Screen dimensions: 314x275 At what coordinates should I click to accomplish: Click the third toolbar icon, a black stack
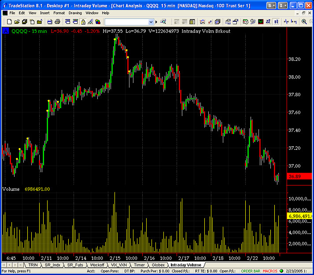coord(24,22)
